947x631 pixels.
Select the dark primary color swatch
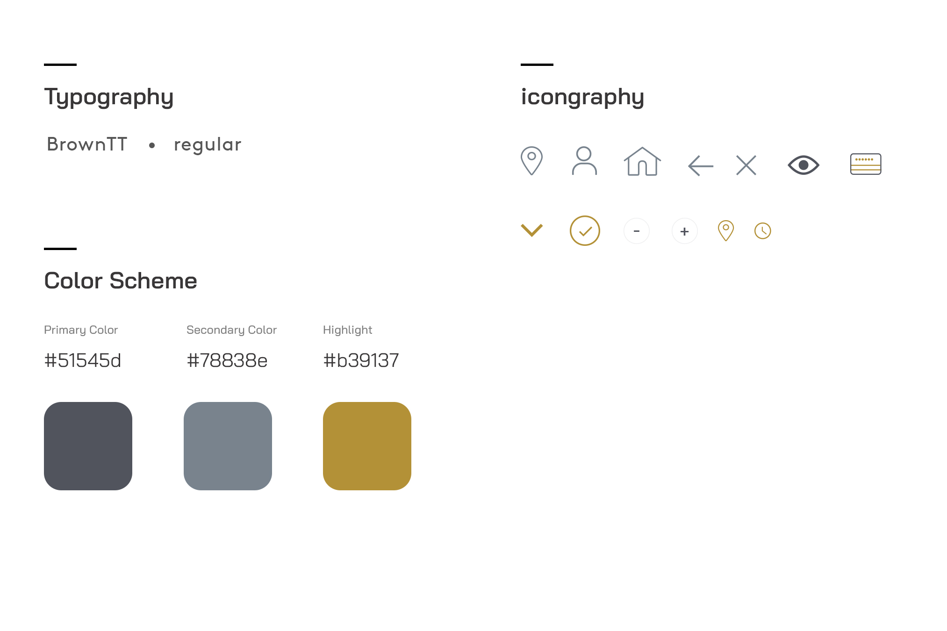88,446
